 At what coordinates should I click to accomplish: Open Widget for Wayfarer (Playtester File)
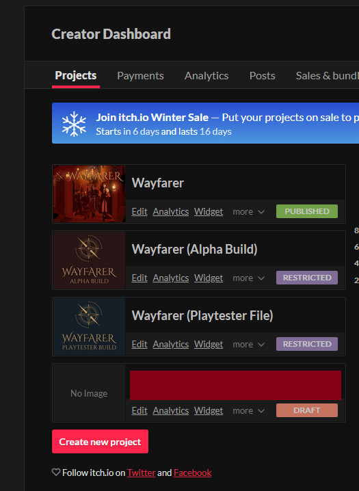point(209,345)
